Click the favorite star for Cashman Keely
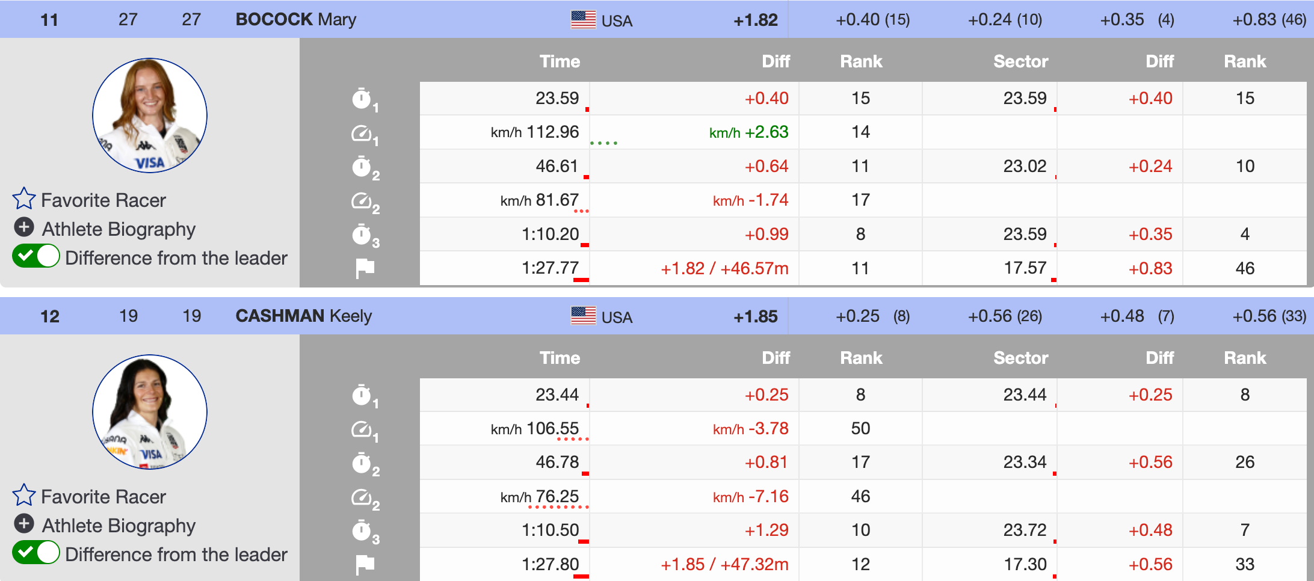The height and width of the screenshot is (581, 1314). (24, 495)
